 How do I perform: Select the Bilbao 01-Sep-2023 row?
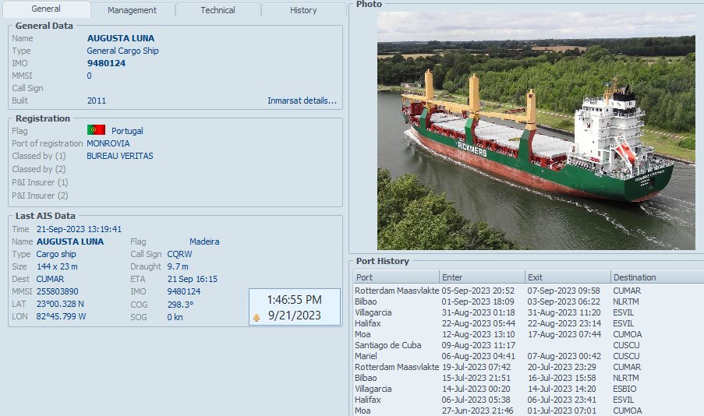point(529,301)
